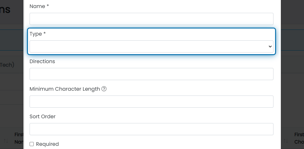Click the Name * field label
Screen dimensions: 304x149
click(x=39, y=6)
